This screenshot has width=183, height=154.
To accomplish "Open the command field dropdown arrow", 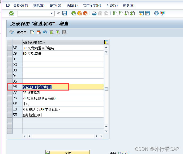I will 52,13.
